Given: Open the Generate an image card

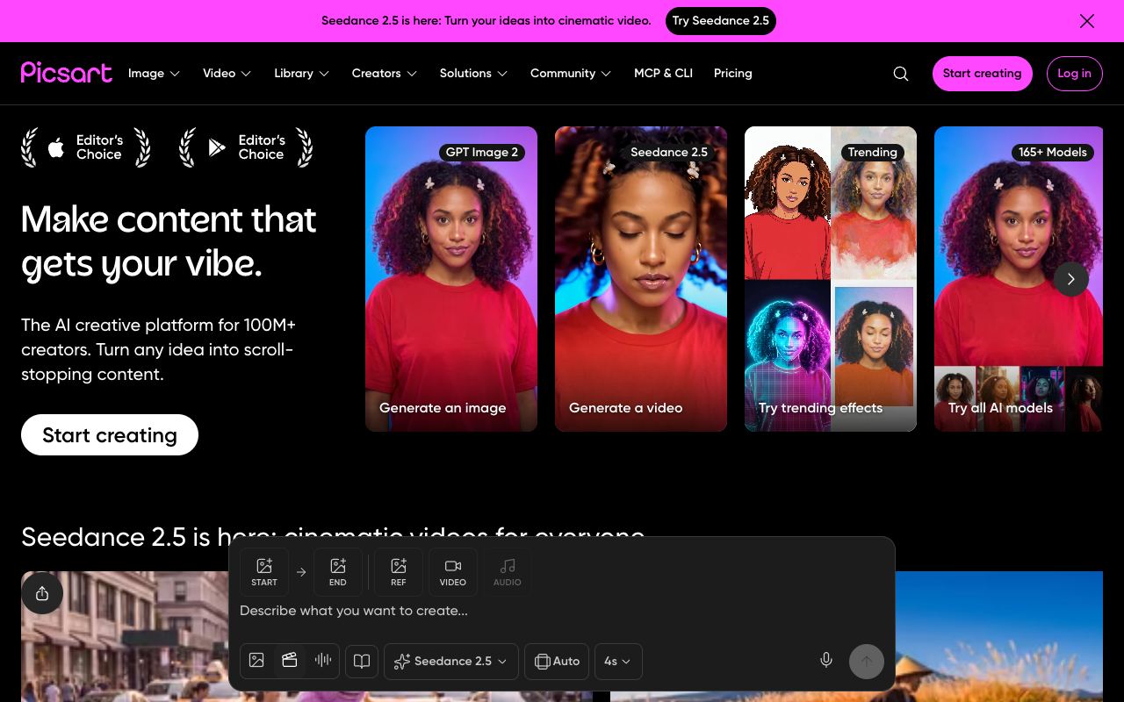Looking at the screenshot, I should [451, 279].
